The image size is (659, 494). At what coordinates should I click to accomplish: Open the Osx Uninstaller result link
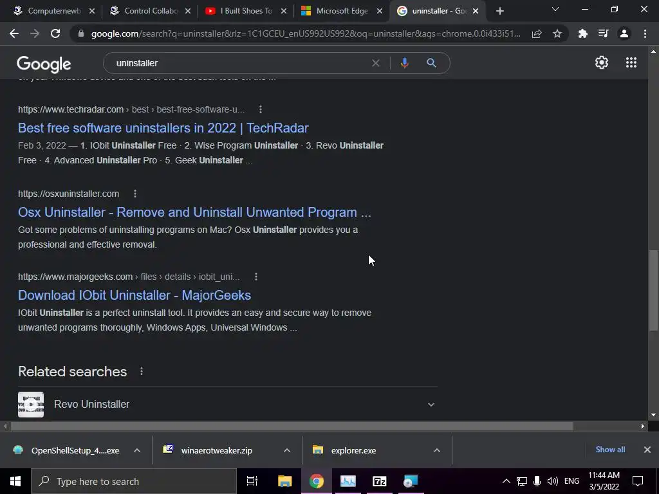click(194, 212)
